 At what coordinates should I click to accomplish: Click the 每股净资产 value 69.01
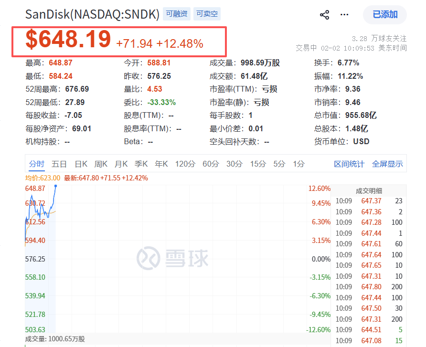[82, 129]
